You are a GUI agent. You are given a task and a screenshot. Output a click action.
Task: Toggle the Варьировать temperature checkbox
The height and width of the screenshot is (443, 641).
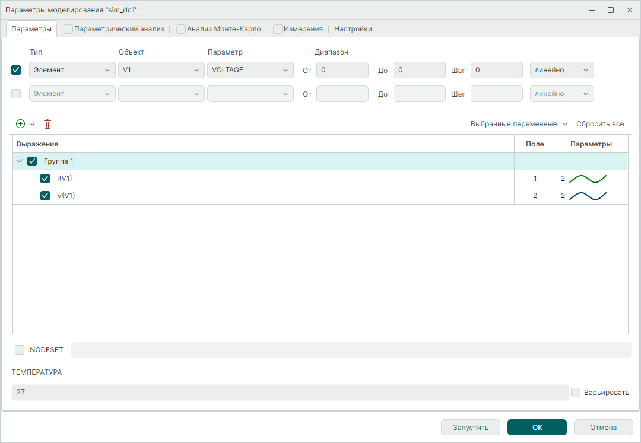click(576, 393)
